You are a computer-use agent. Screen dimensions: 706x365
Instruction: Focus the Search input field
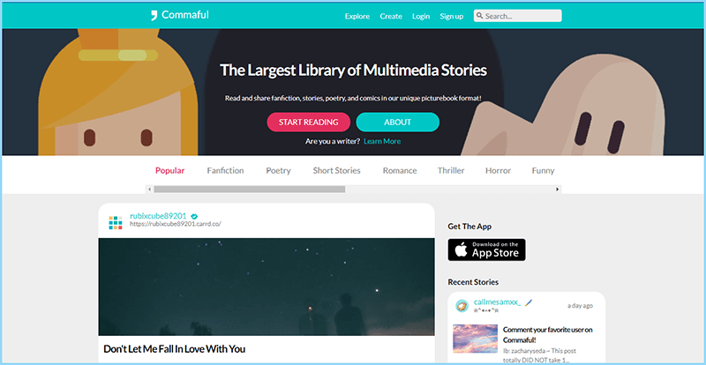point(517,16)
